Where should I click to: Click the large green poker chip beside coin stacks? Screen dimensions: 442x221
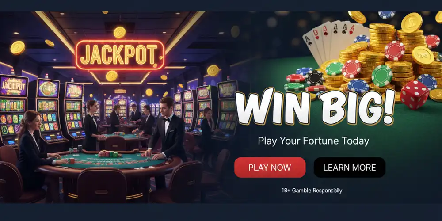[x=382, y=76]
